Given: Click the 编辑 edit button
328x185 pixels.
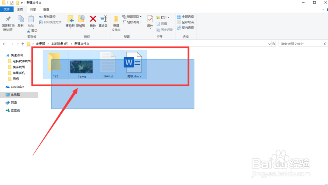Looking at the screenshot, I should click(161, 24).
